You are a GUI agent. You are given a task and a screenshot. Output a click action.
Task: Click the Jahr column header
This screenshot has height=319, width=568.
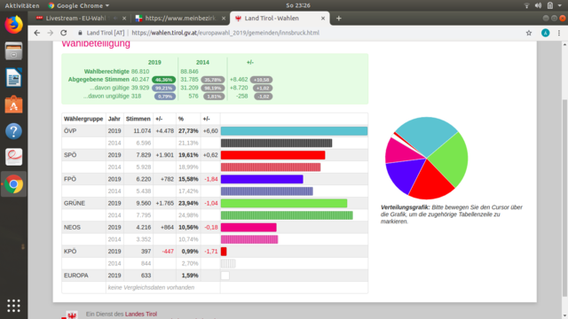[x=114, y=119]
